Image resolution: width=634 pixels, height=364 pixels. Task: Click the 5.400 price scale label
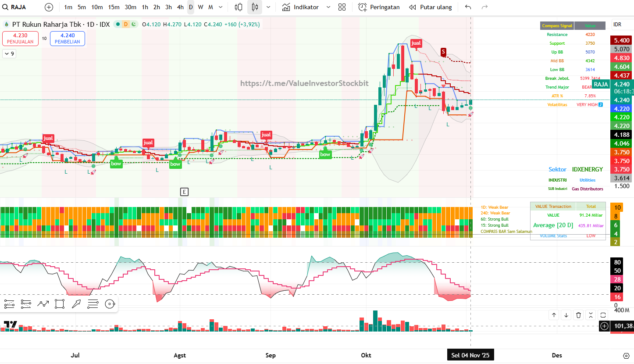tap(622, 40)
